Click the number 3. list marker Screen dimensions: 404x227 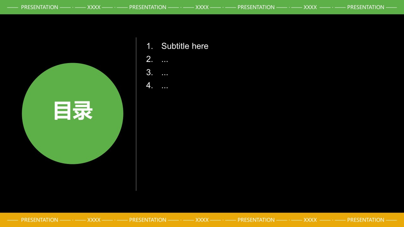pyautogui.click(x=149, y=72)
